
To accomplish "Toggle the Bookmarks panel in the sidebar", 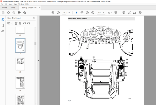I will point(3,25).
